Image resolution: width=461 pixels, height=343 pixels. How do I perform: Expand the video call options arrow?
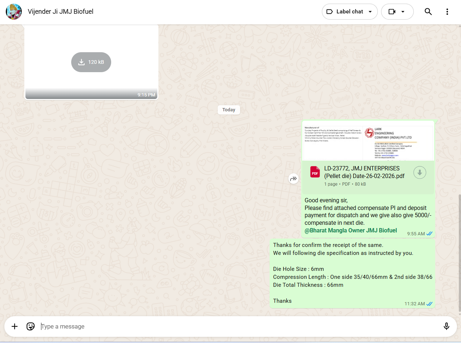click(403, 12)
